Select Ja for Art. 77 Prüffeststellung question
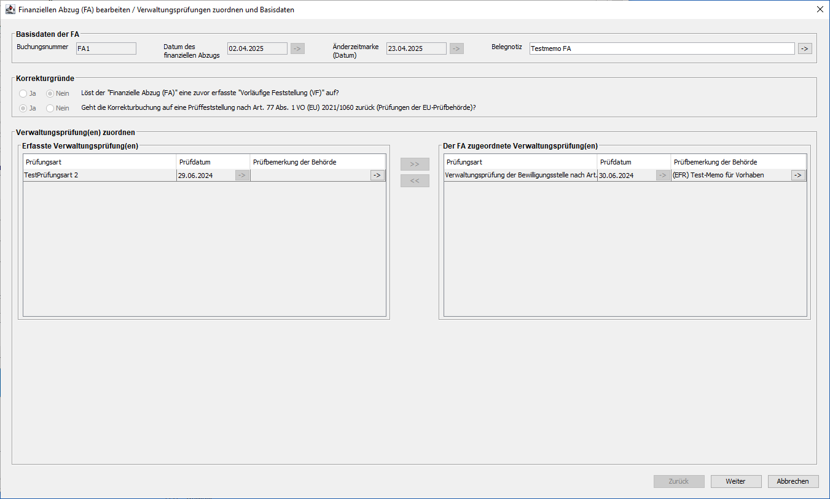The image size is (830, 499). click(x=23, y=109)
